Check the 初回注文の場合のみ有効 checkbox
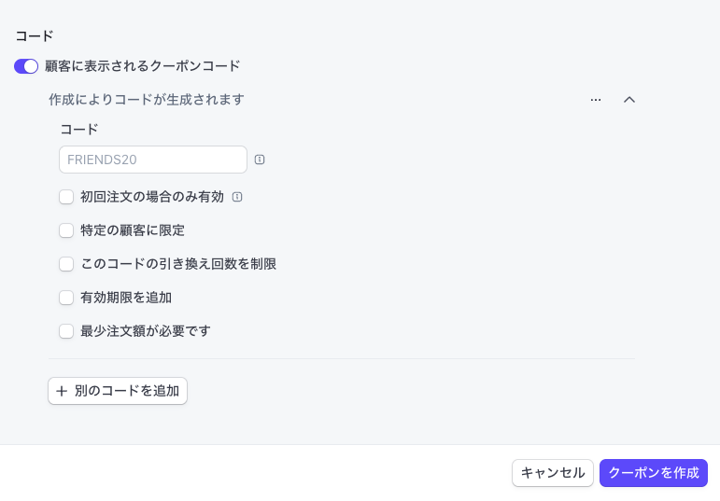 pos(66,197)
